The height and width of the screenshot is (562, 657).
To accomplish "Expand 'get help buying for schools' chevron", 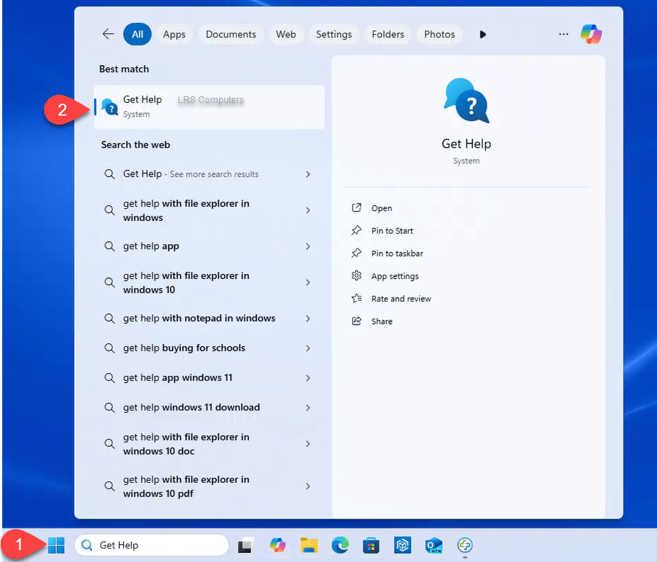I will pyautogui.click(x=308, y=348).
